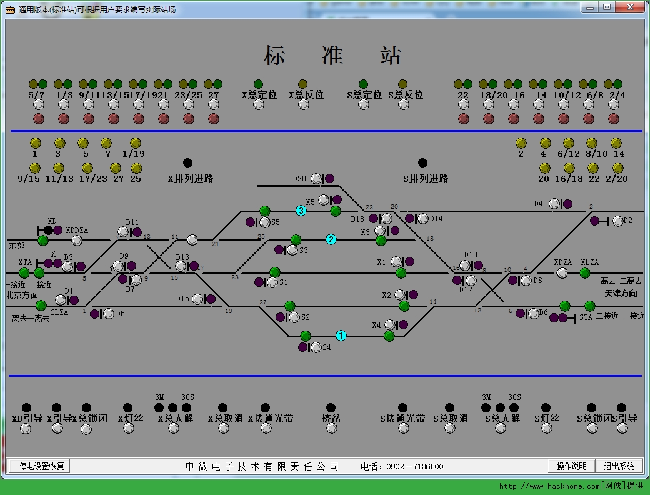
Task: Select the X2 white signal button
Action: pyautogui.click(x=400, y=295)
